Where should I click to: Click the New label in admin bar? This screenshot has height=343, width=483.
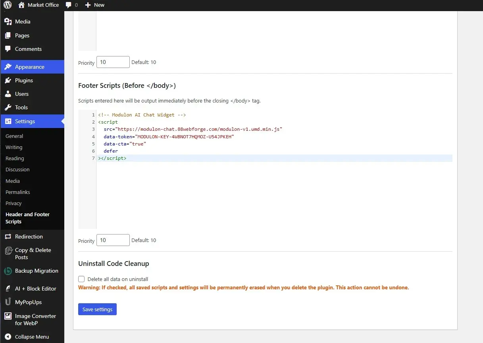click(99, 5)
